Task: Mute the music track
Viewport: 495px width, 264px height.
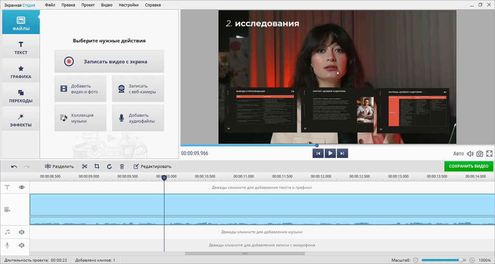Action: pos(21,232)
